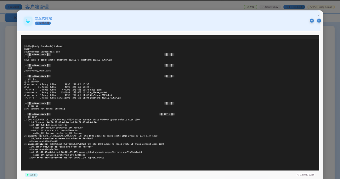Click /home/Rubby/Downloads path output
The width and height of the screenshot is (340, 179).
pos(37,71)
